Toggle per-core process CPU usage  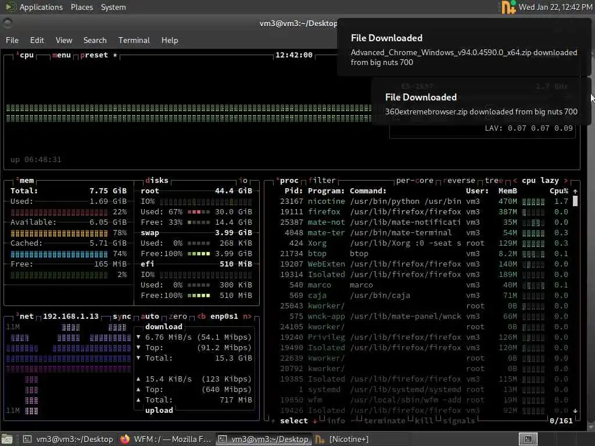414,180
